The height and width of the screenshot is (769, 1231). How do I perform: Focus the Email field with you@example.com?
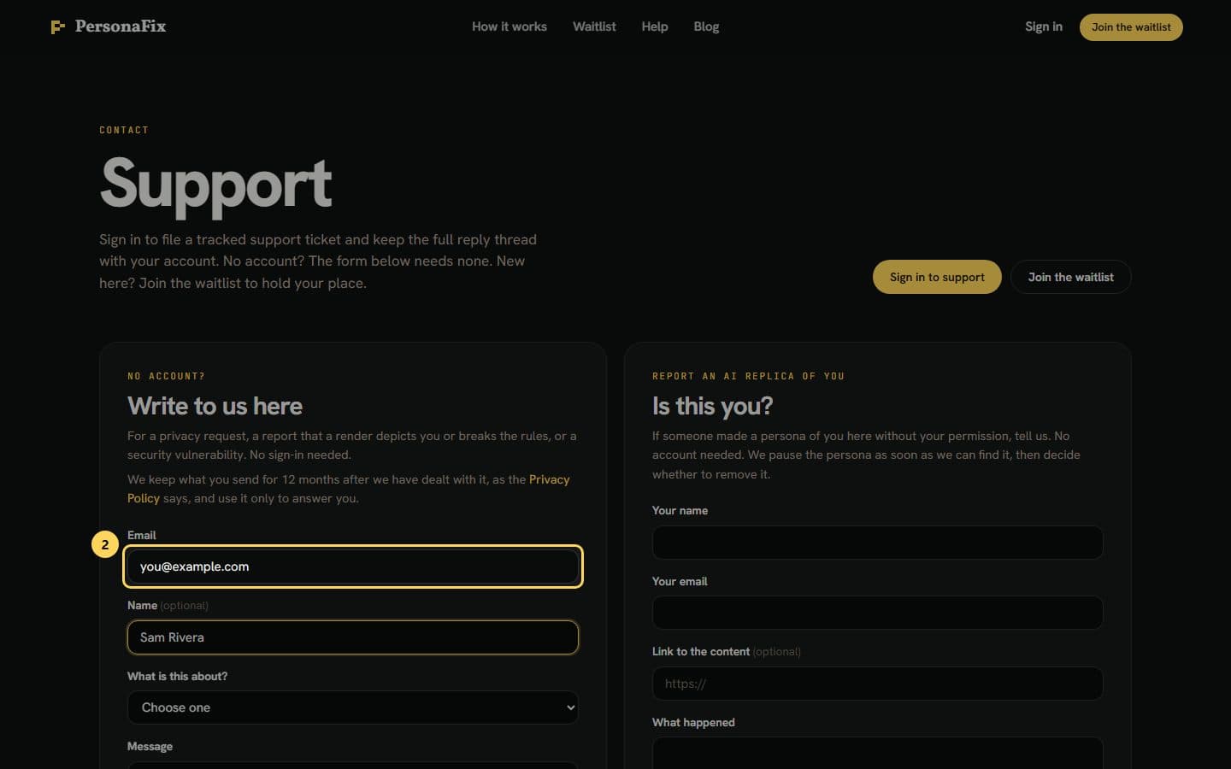coord(353,566)
